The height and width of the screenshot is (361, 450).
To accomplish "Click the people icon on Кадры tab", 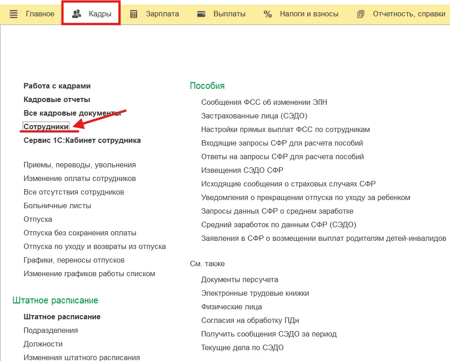I will pyautogui.click(x=77, y=14).
